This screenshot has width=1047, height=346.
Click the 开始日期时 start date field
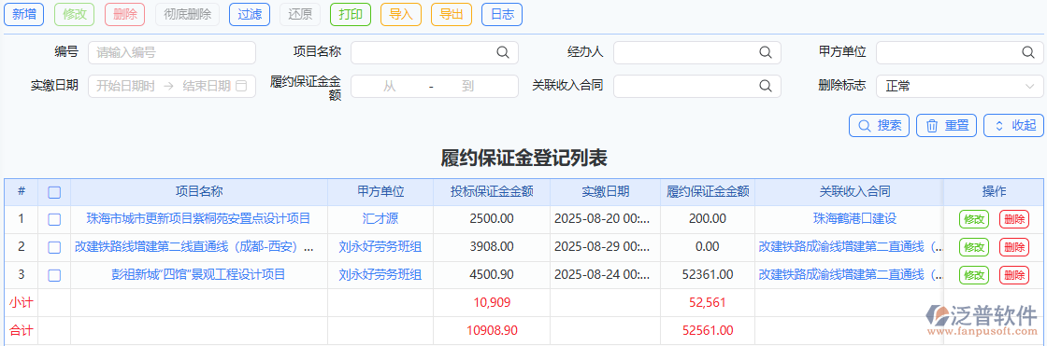(125, 86)
